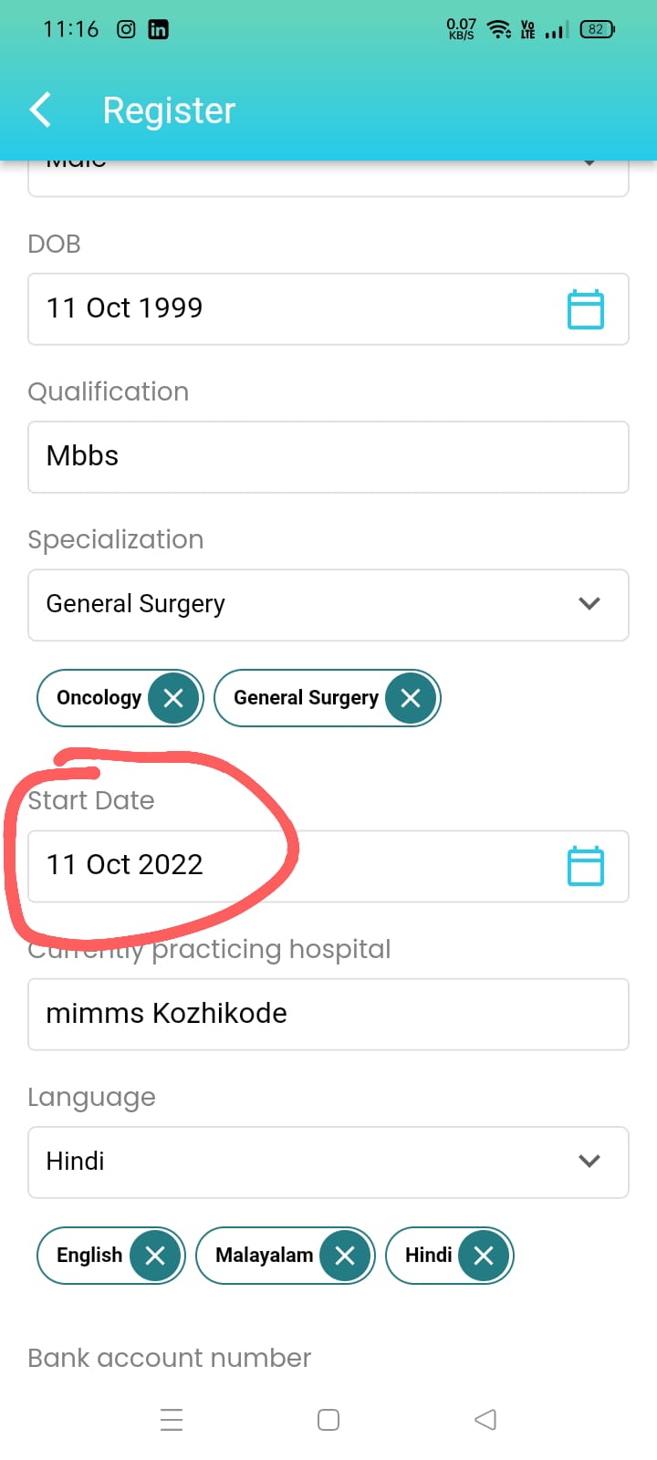Tap the back arrow in Register header
Viewport: 657px width, 1460px height.
(x=40, y=110)
